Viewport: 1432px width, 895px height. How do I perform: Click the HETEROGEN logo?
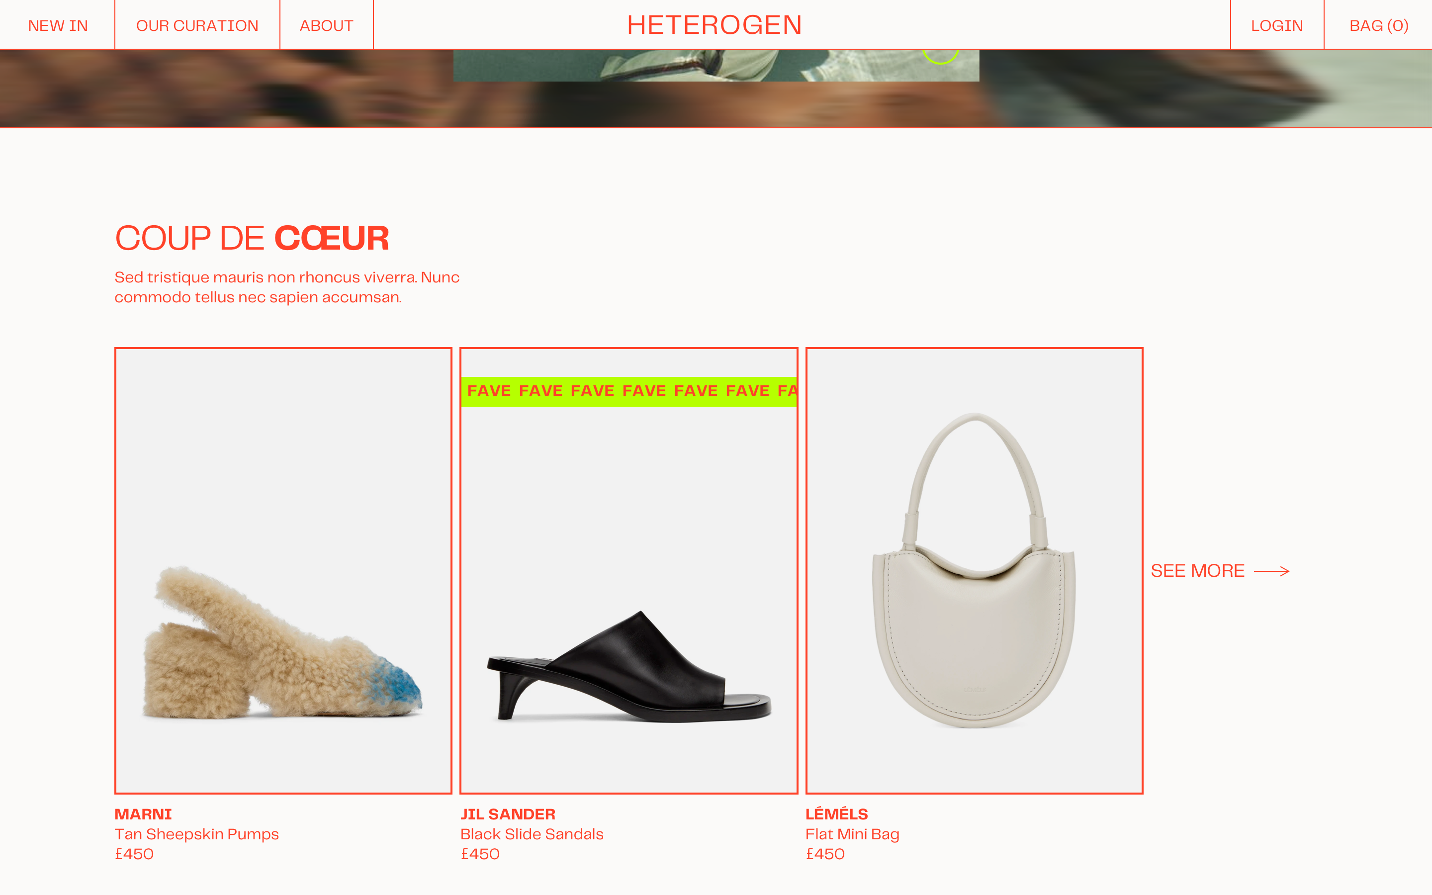[x=714, y=25]
